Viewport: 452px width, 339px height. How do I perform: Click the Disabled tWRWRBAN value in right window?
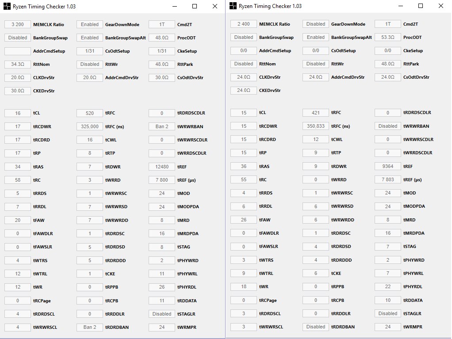pyautogui.click(x=388, y=126)
